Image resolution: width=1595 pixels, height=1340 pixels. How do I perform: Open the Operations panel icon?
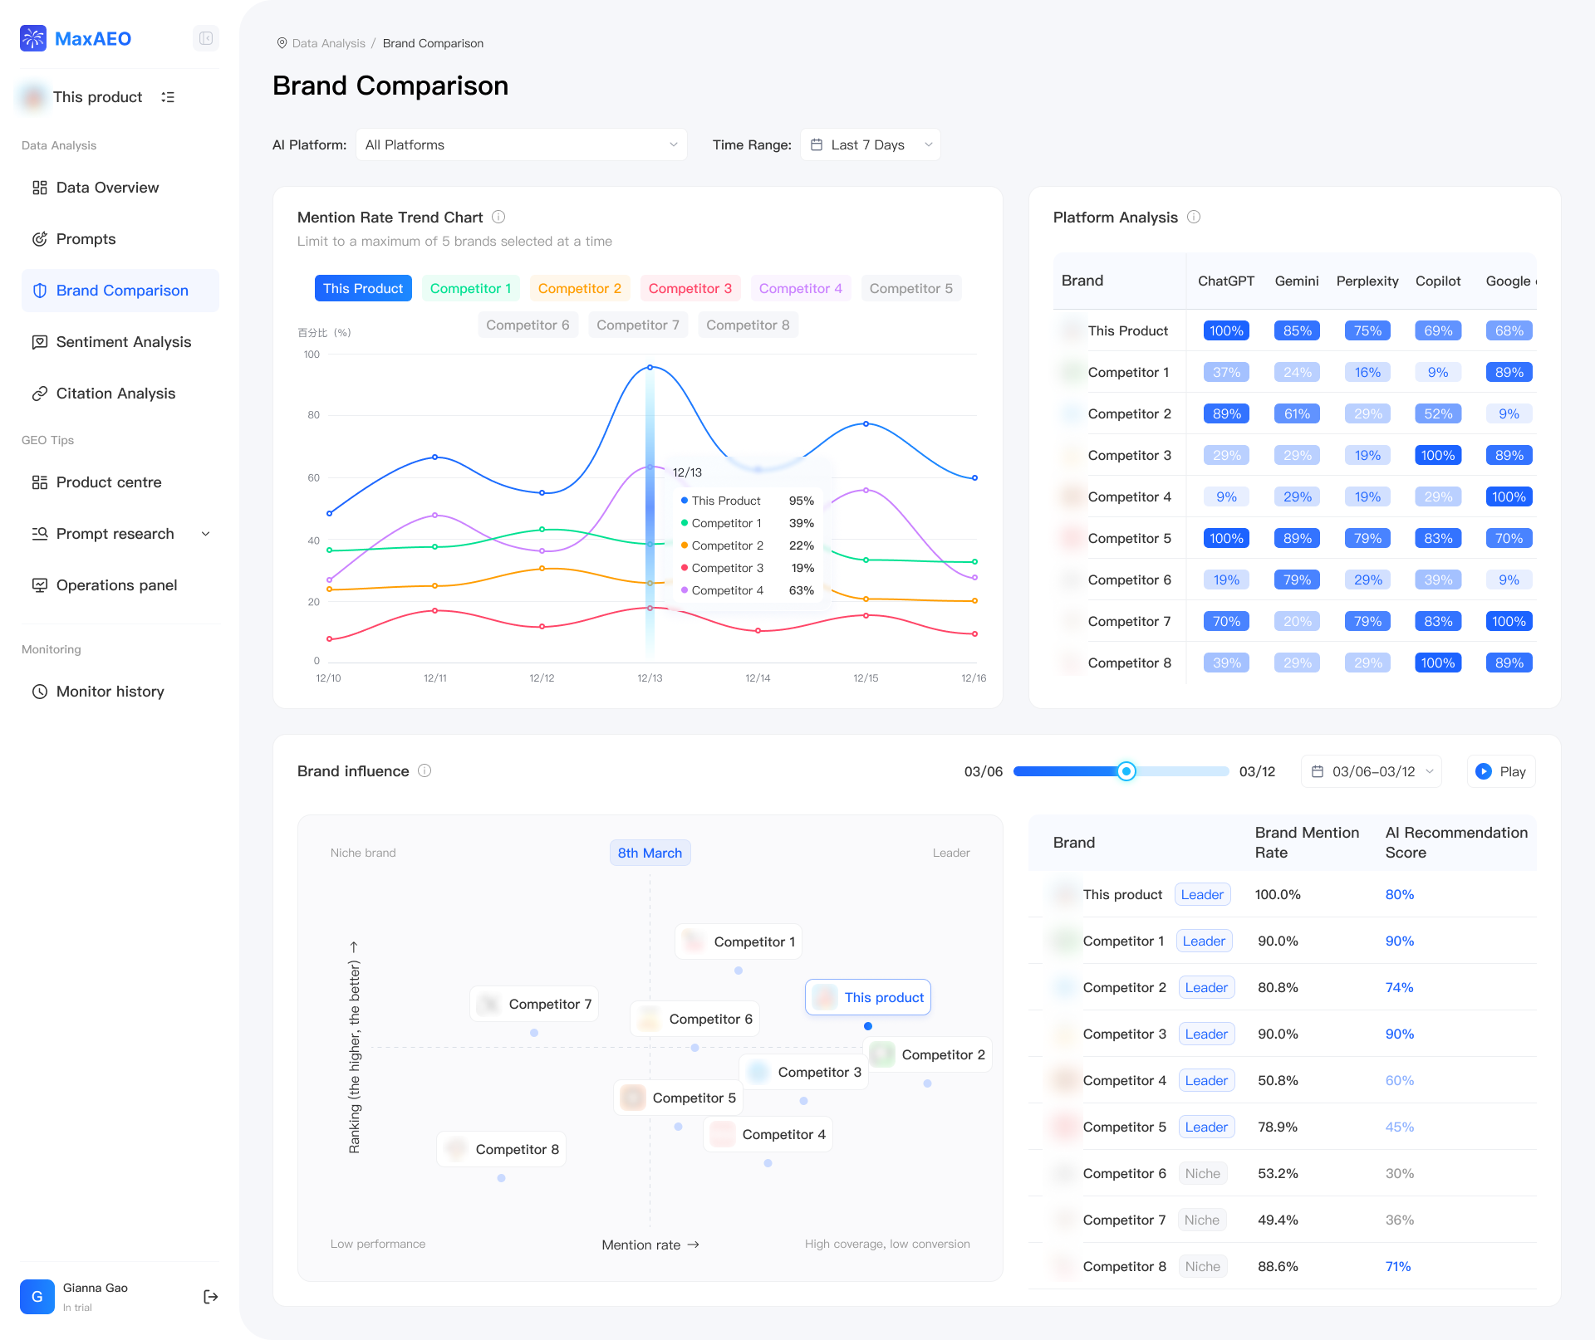point(39,585)
